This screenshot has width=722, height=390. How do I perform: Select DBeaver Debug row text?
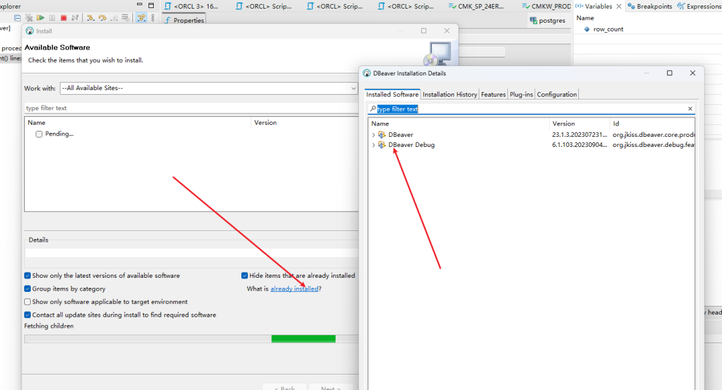(411, 145)
